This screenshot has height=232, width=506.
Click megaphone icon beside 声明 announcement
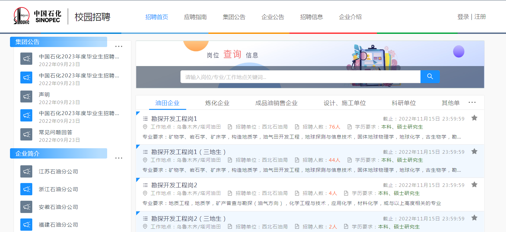(x=26, y=96)
